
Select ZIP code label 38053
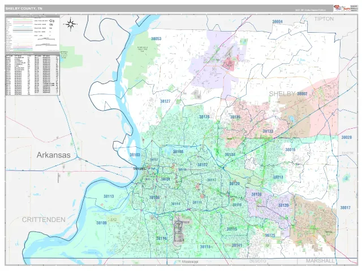[x=156, y=39]
